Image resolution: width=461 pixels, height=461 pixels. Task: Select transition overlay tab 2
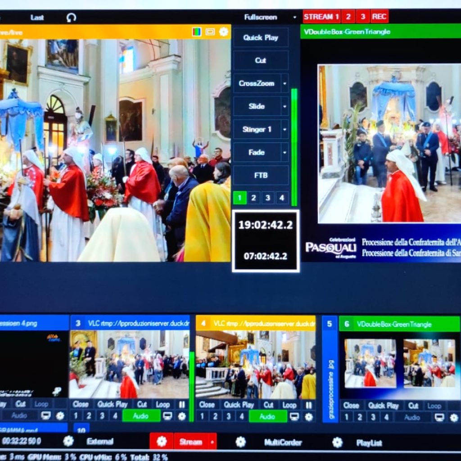point(254,198)
